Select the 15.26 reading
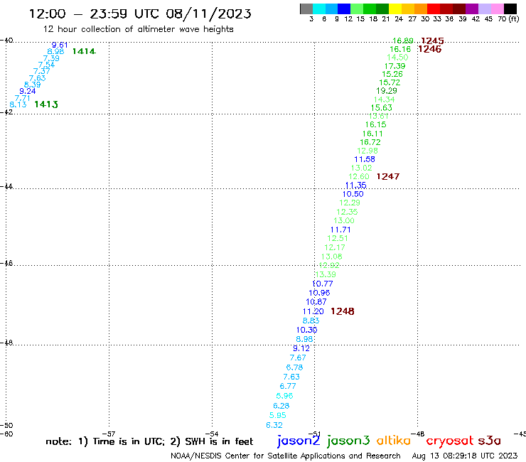 (x=392, y=74)
